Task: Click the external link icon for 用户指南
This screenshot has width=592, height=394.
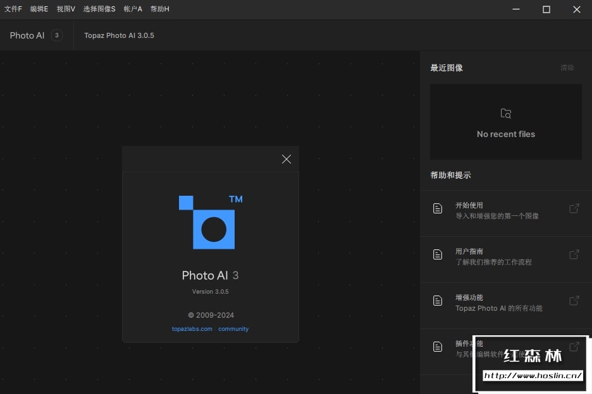Action: tap(574, 254)
